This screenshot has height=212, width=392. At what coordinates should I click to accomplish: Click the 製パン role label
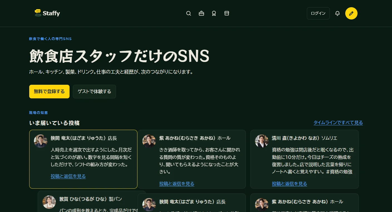click(x=115, y=199)
